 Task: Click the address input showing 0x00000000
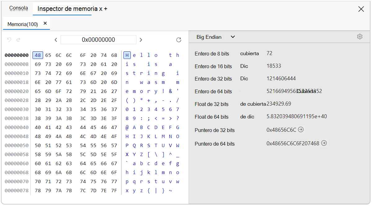coord(98,40)
